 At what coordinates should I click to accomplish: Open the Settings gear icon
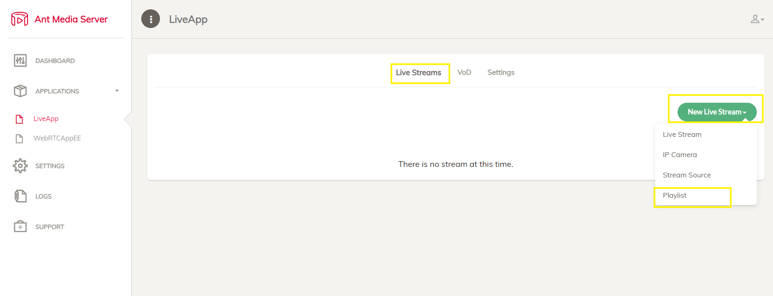(x=20, y=166)
